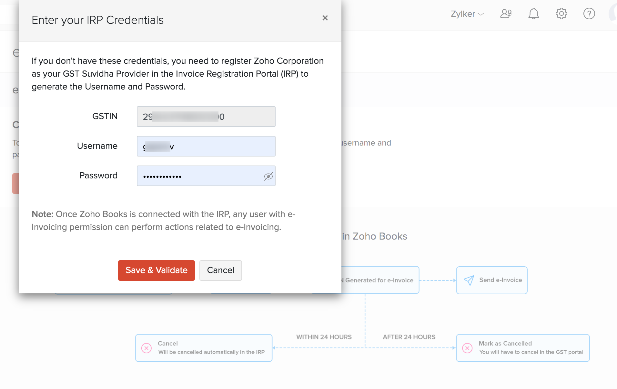Click the referral users icon
This screenshot has width=617, height=389.
tap(506, 14)
